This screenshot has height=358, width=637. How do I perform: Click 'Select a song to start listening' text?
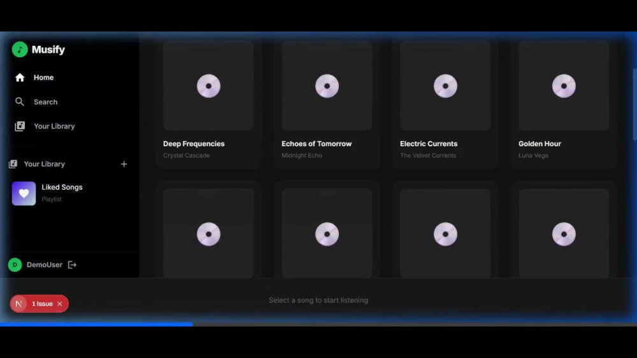pos(318,300)
